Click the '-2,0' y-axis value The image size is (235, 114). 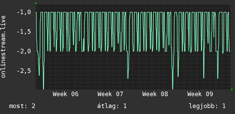pos(24,51)
